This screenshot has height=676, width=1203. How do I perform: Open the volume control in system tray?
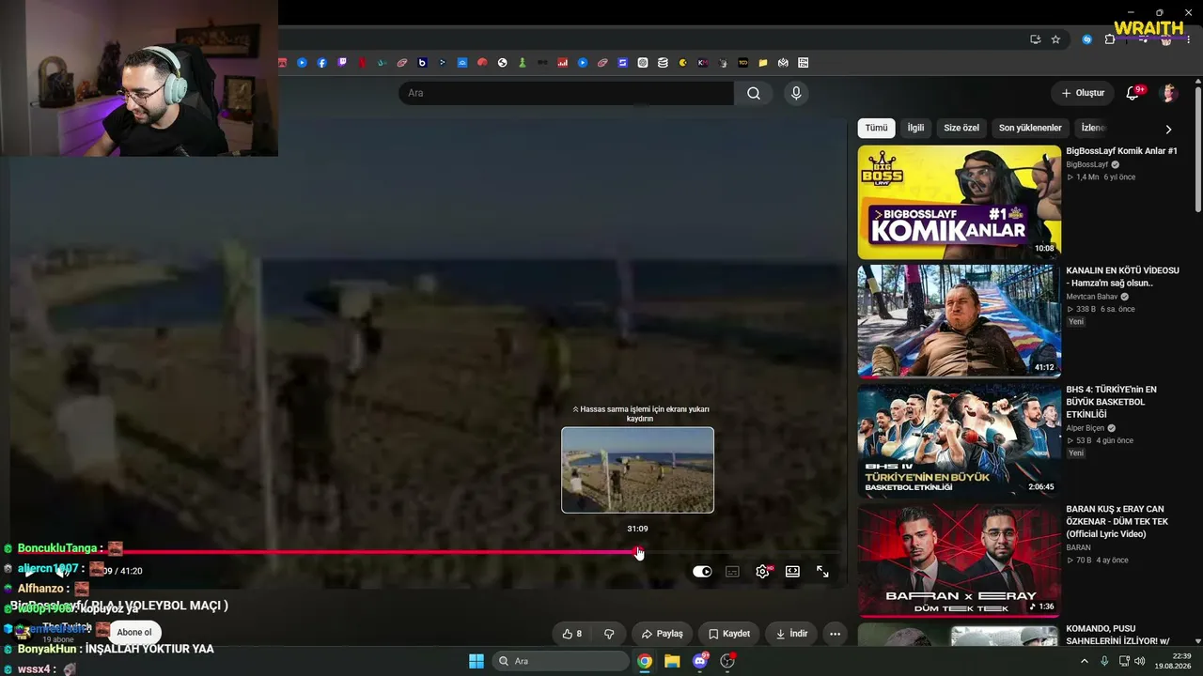point(1142,661)
